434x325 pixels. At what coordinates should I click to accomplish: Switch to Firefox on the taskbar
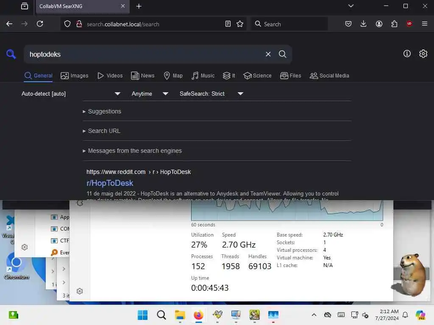(198, 315)
